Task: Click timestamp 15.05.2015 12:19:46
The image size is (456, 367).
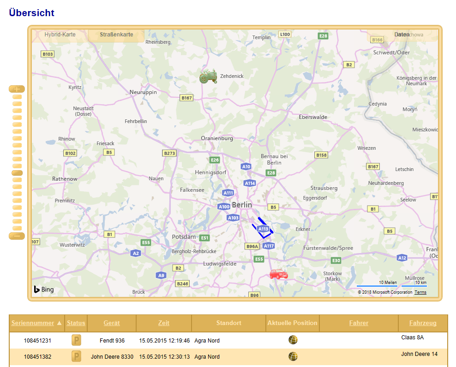Action: point(164,341)
